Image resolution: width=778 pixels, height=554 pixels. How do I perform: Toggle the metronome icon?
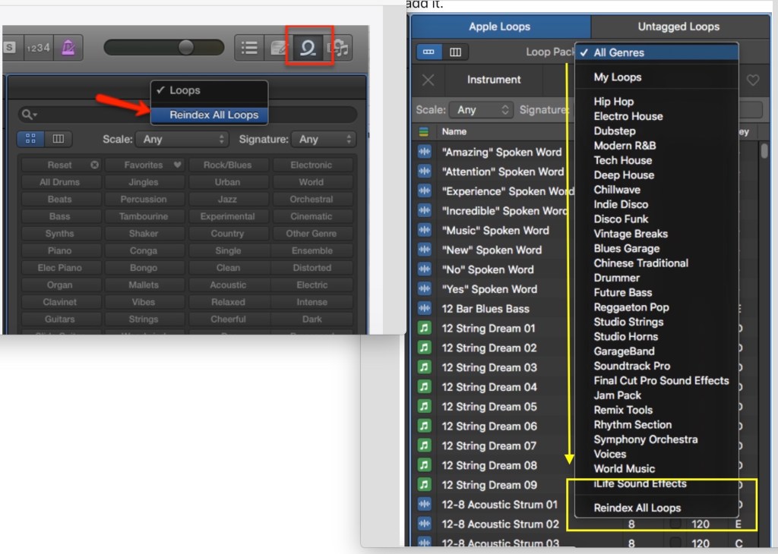point(68,48)
